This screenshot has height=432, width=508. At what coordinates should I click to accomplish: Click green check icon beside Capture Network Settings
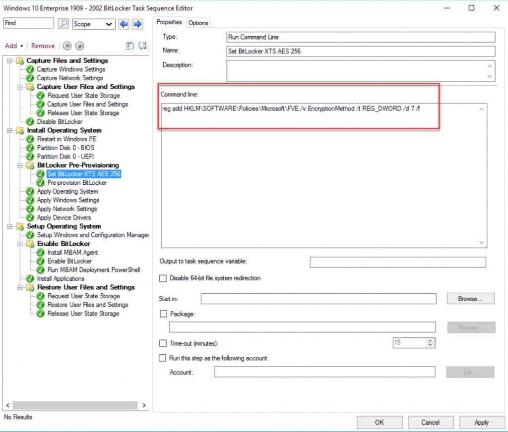(x=30, y=78)
